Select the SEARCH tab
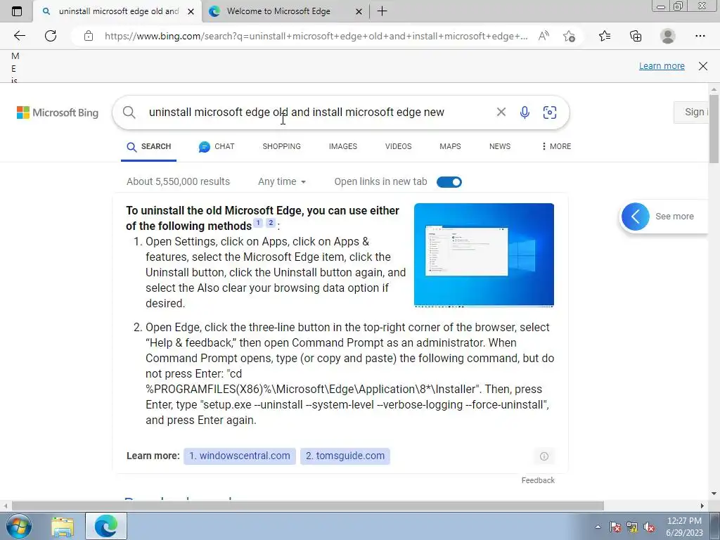 [x=149, y=146]
